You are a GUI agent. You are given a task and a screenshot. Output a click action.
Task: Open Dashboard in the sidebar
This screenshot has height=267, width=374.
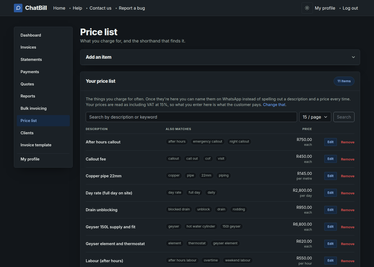[x=43, y=35]
